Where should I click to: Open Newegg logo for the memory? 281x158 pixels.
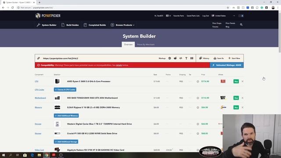click(223, 107)
